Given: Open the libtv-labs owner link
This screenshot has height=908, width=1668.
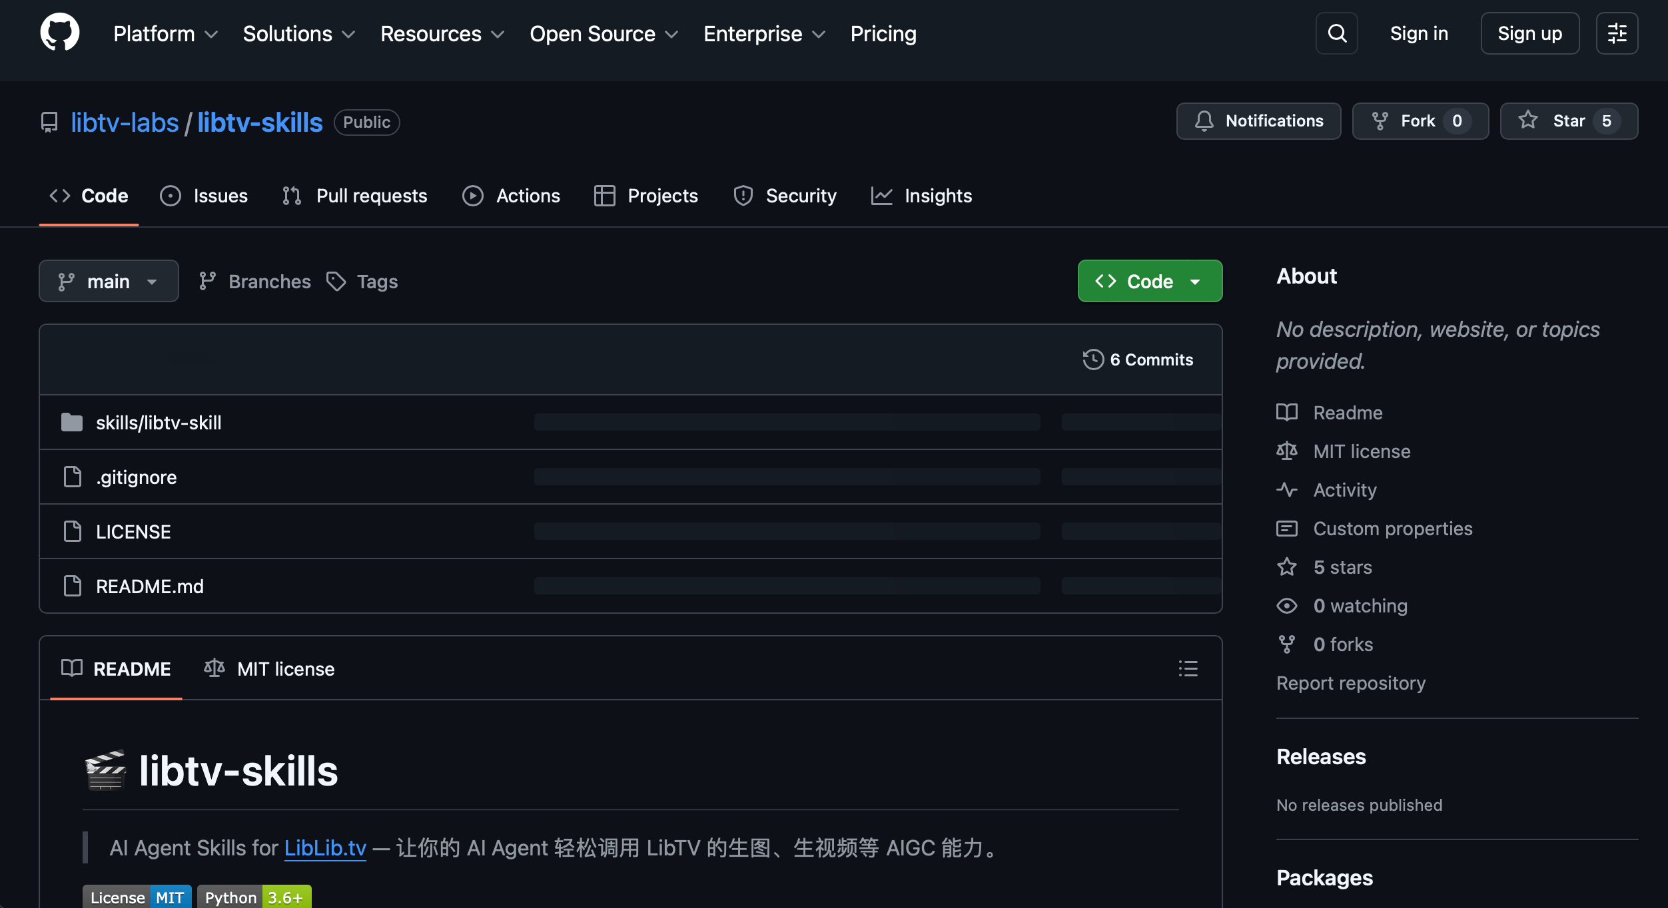Looking at the screenshot, I should point(125,122).
